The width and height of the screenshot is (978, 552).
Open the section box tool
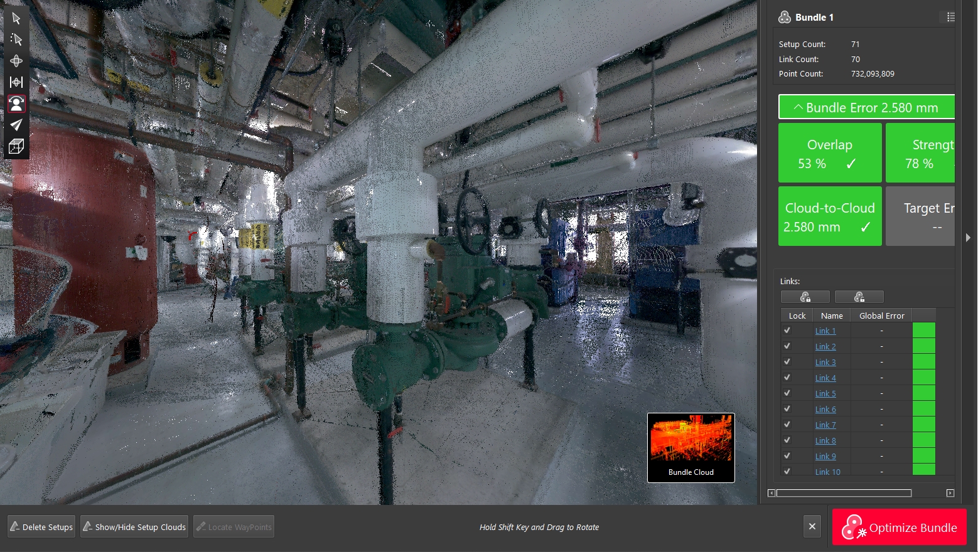pos(16,146)
